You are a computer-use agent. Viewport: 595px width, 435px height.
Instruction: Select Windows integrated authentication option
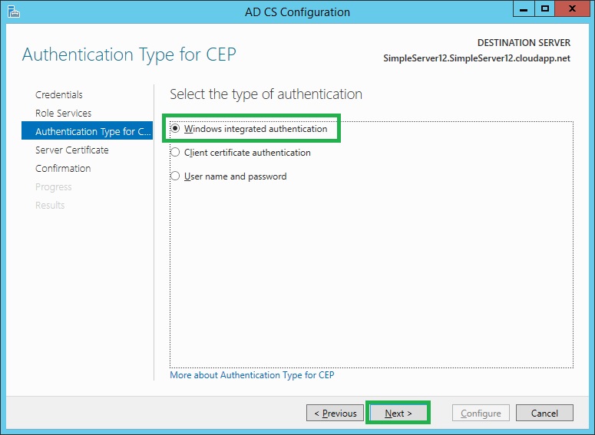click(176, 129)
